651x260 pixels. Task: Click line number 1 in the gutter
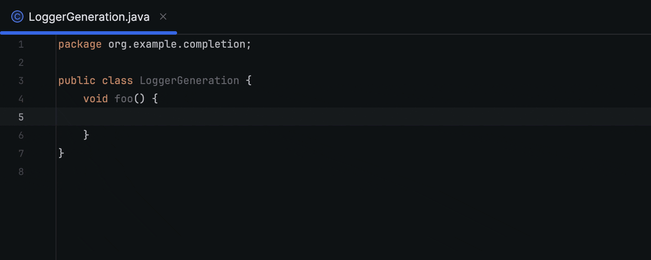pos(21,44)
